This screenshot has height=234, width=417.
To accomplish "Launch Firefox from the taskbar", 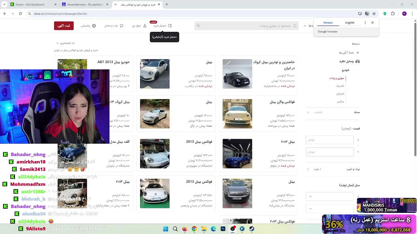I will pos(185,229).
